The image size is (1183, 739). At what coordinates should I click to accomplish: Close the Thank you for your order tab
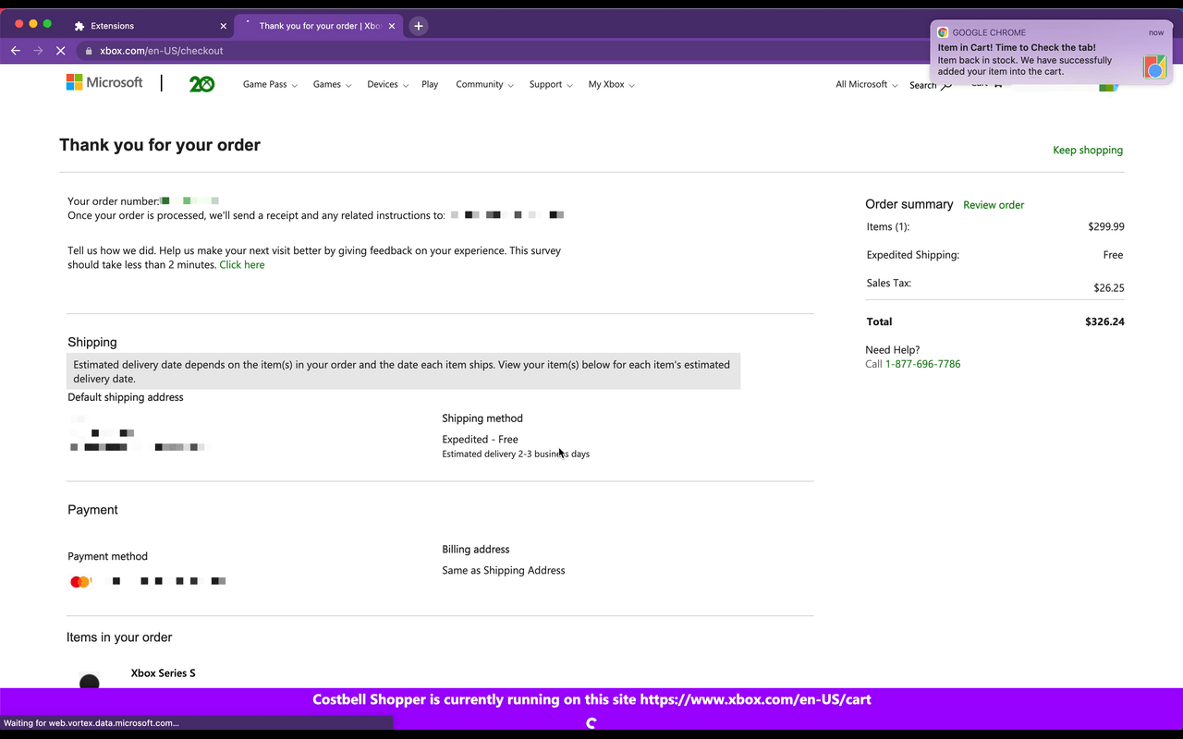tap(392, 26)
